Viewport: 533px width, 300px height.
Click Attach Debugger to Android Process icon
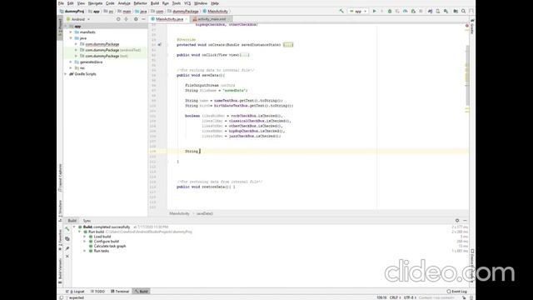pos(413,11)
